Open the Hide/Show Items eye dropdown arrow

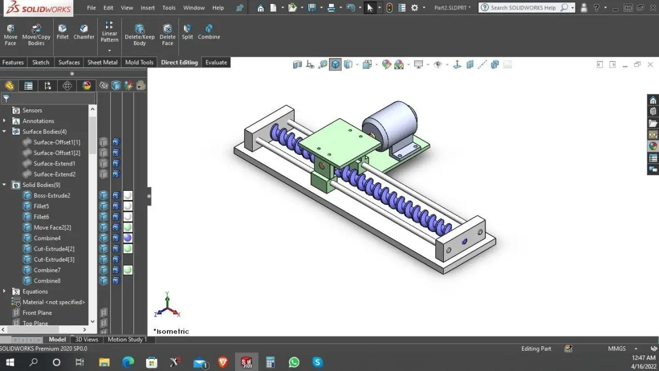tap(447, 65)
